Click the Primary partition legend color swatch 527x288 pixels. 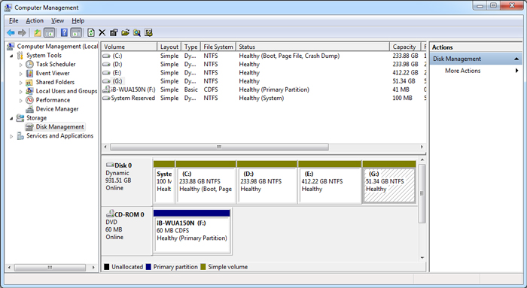pos(148,267)
